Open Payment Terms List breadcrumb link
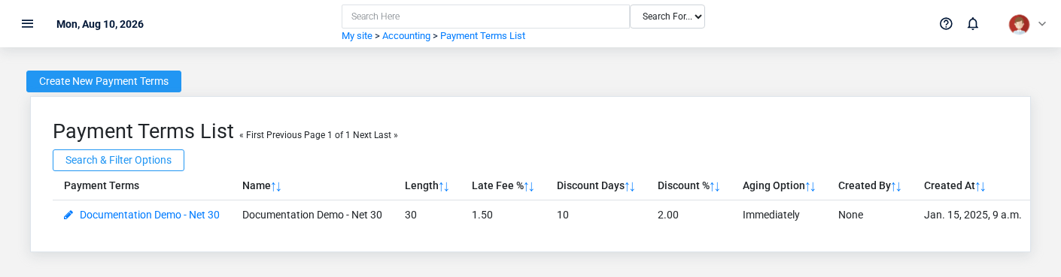The width and height of the screenshot is (1061, 277). click(482, 36)
